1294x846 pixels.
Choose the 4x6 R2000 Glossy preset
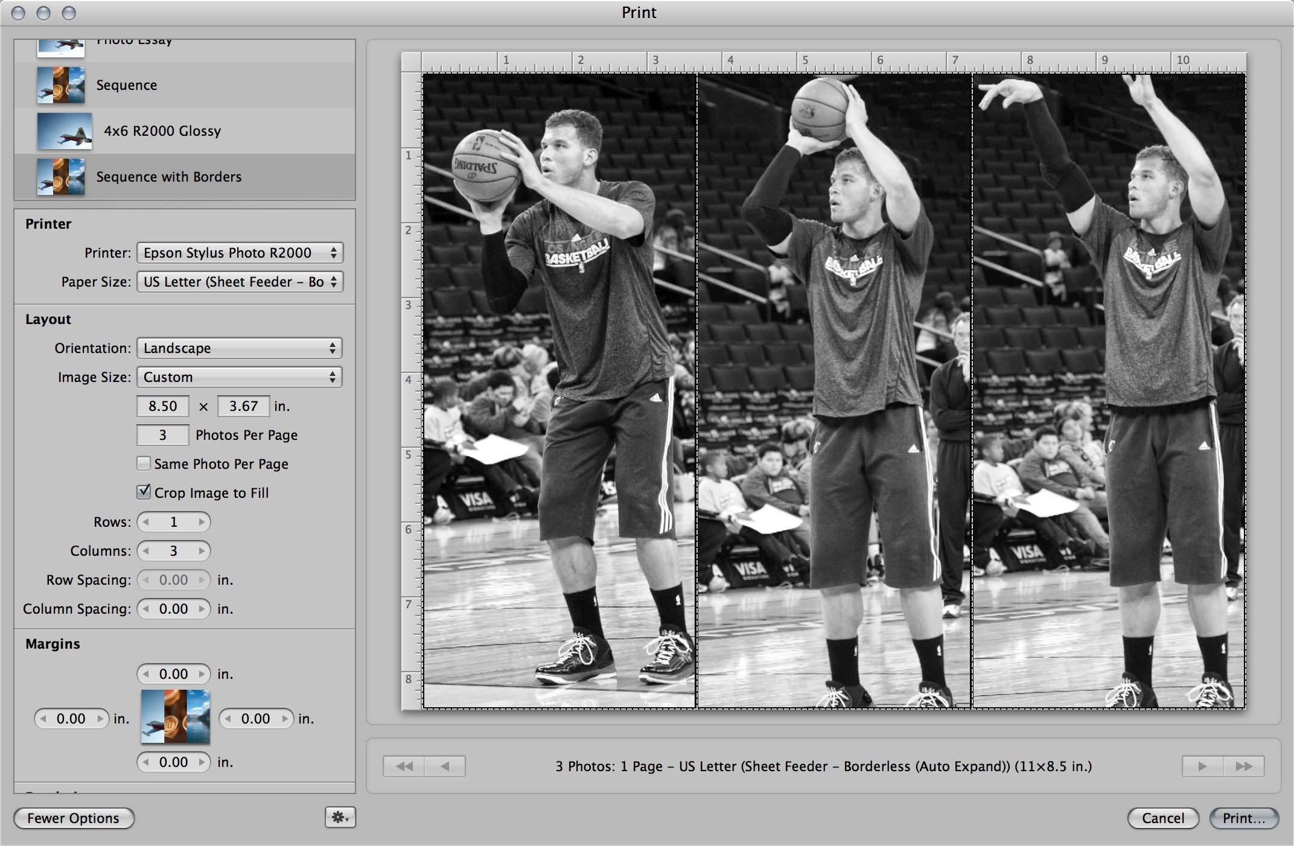(x=162, y=131)
